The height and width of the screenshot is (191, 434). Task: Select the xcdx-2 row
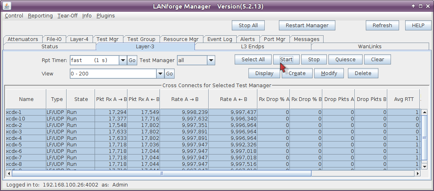213,125
